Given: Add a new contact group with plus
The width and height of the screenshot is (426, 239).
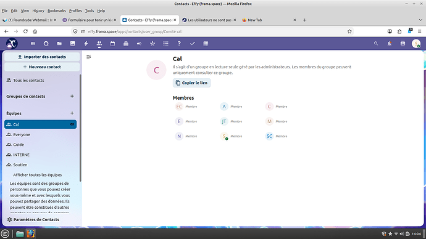Looking at the screenshot, I should tap(72, 96).
